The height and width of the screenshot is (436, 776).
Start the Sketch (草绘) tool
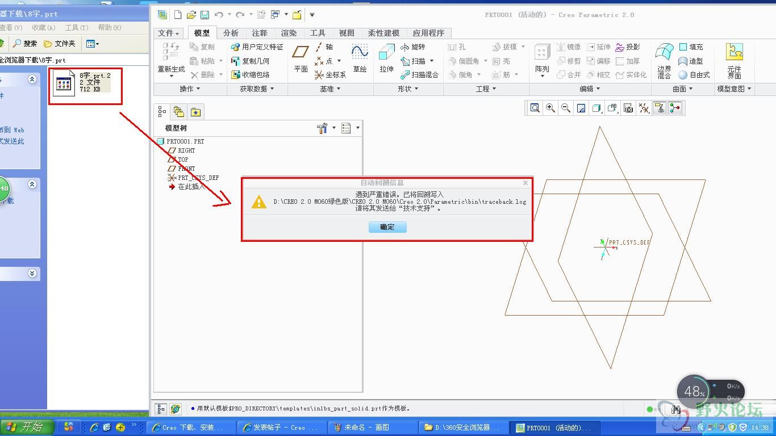click(360, 58)
